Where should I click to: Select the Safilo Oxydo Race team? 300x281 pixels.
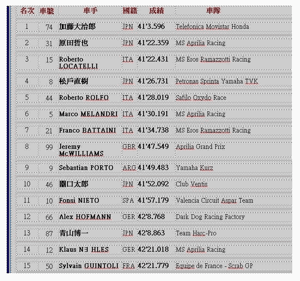click(200, 98)
